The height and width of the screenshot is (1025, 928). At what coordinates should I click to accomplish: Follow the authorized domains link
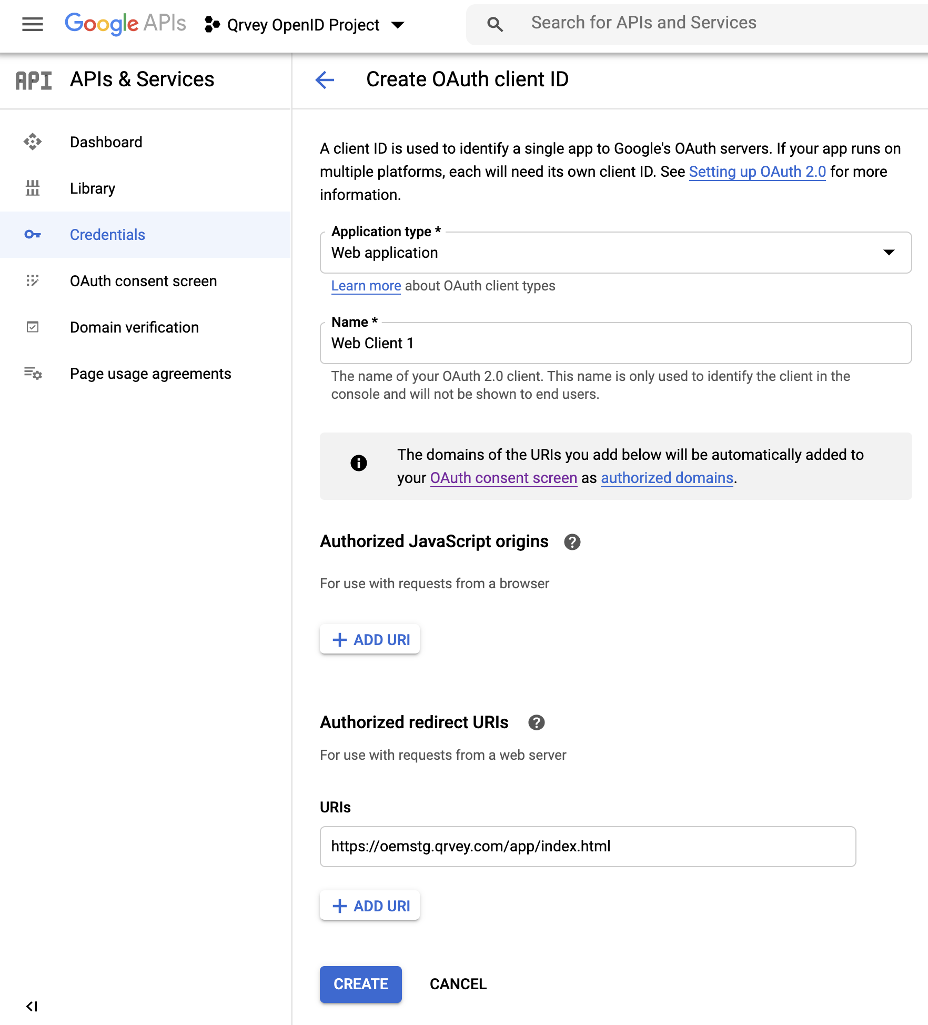point(667,478)
